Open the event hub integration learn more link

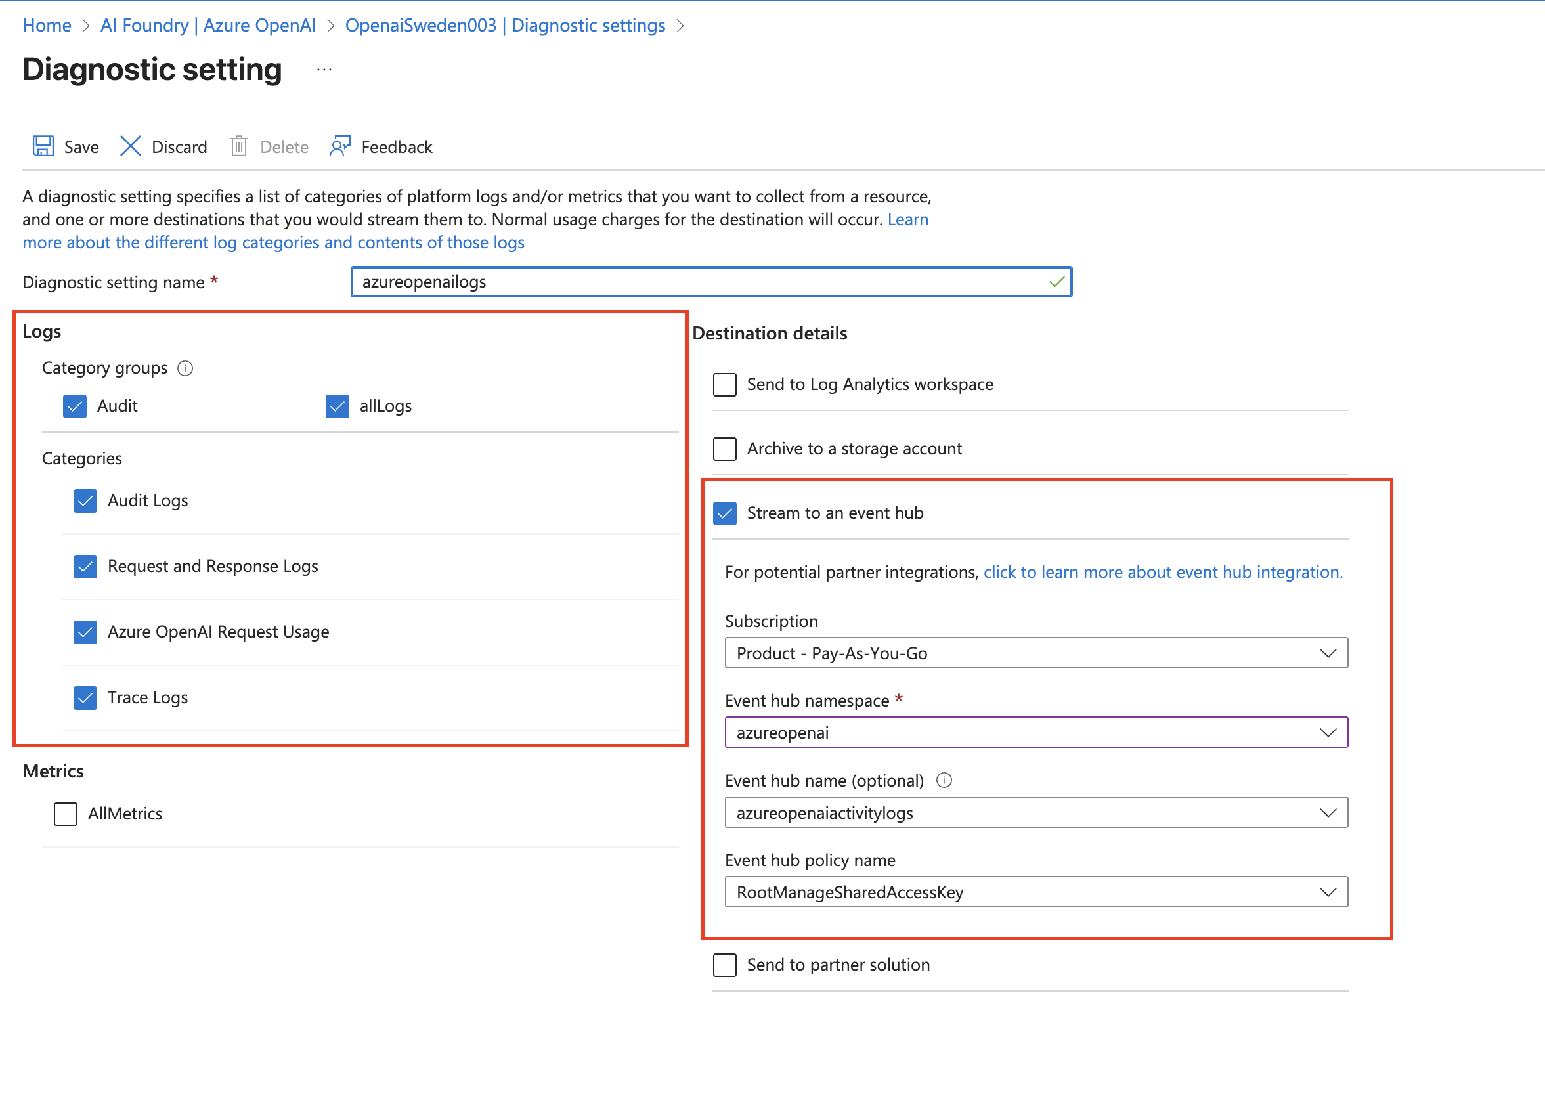tap(1162, 571)
